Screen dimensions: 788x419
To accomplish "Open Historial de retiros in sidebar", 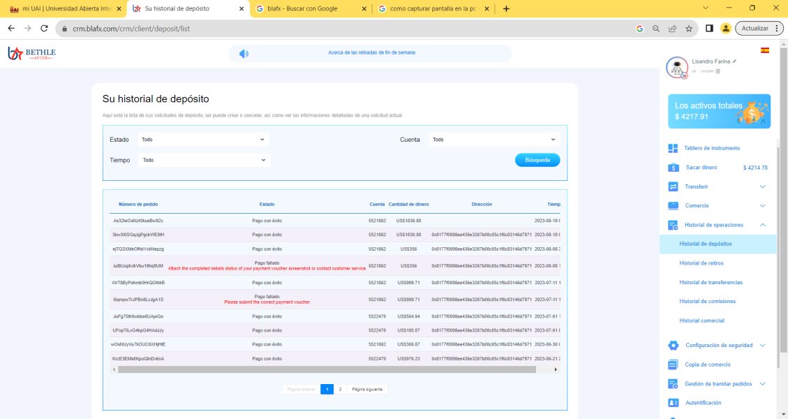I will (701, 263).
